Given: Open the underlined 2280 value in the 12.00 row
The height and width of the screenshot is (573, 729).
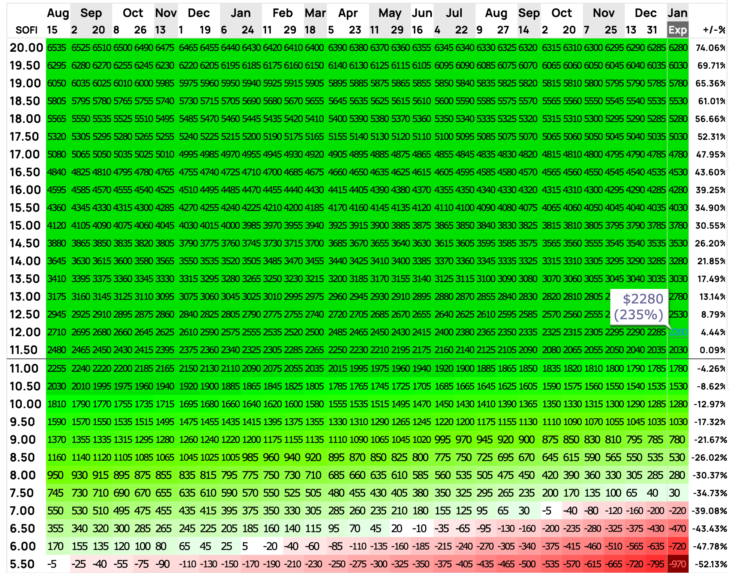Looking at the screenshot, I should pyautogui.click(x=678, y=332).
